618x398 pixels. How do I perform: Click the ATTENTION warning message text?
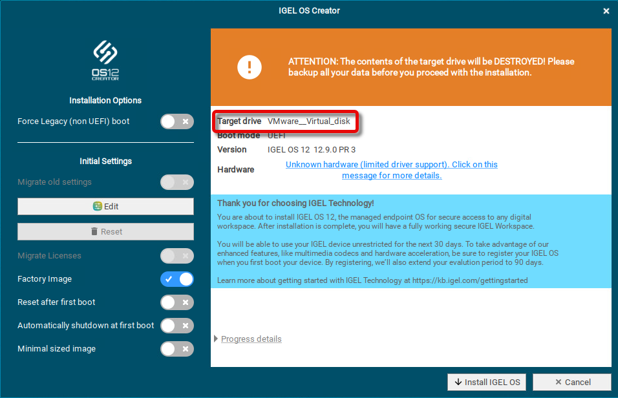coord(431,67)
